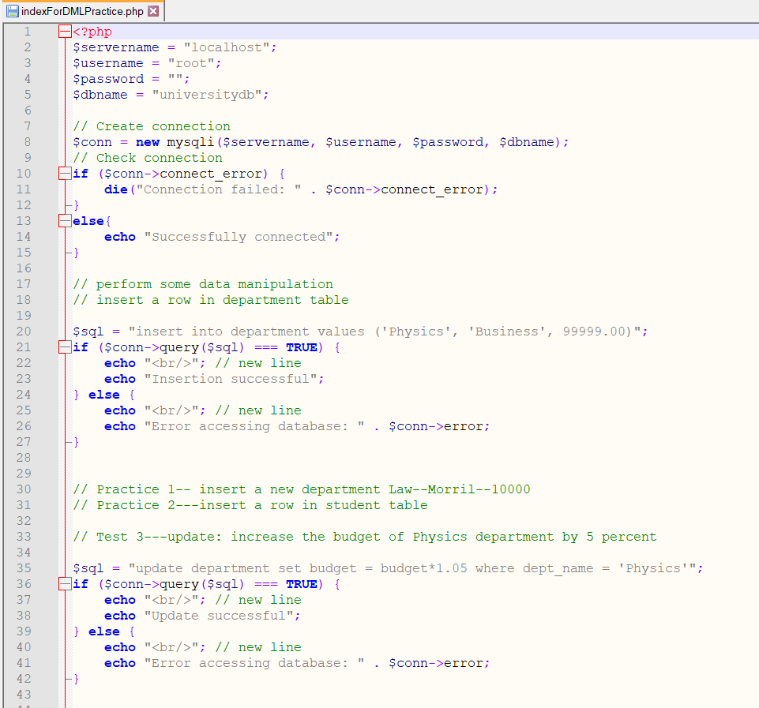Image resolution: width=759 pixels, height=708 pixels.
Task: Click the comment // Create connection
Action: [x=150, y=125]
